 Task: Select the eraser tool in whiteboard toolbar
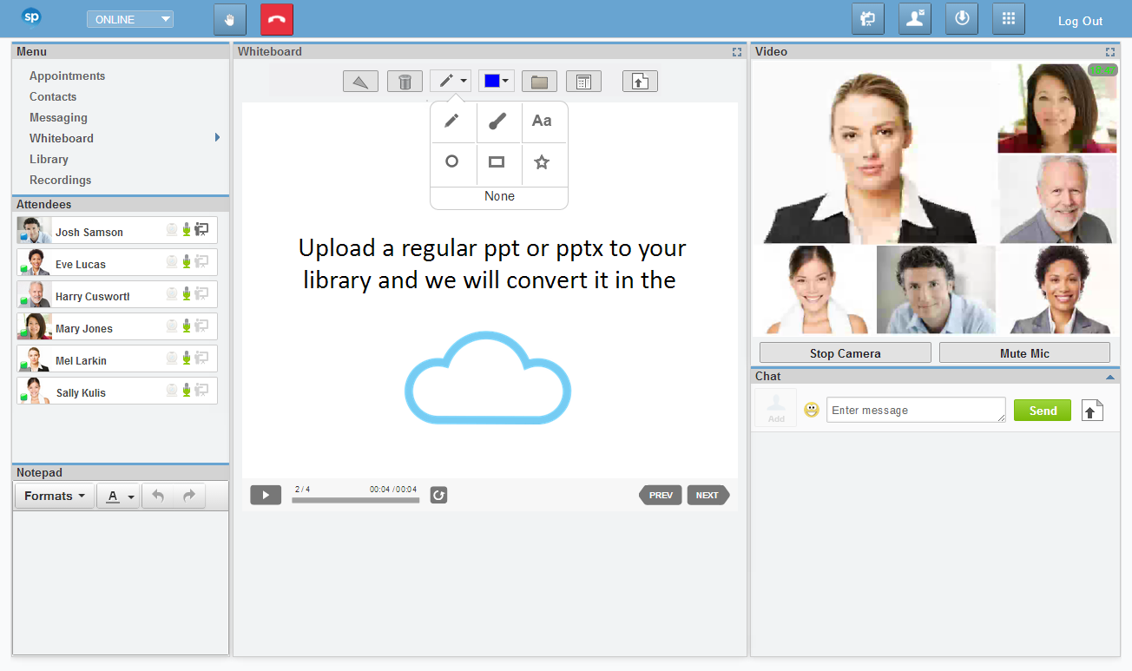tap(360, 82)
